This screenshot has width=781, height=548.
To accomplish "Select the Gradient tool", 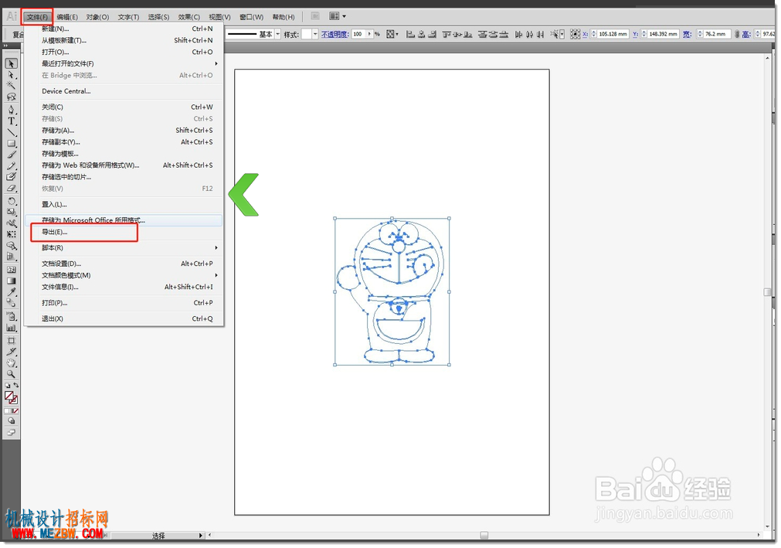I will click(11, 281).
